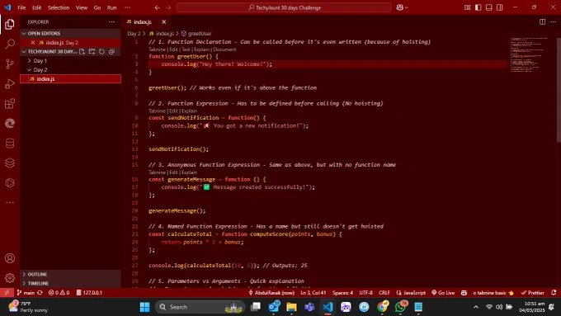Click the TechyJaunt 30 days Challenge search box
The width and height of the screenshot is (561, 316).
tap(283, 7)
